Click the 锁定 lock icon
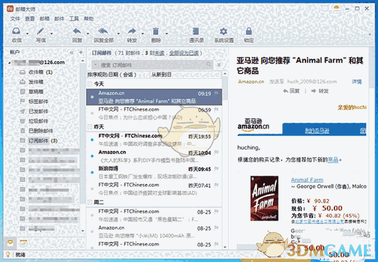The height and width of the screenshot is (262, 378). pos(249,31)
